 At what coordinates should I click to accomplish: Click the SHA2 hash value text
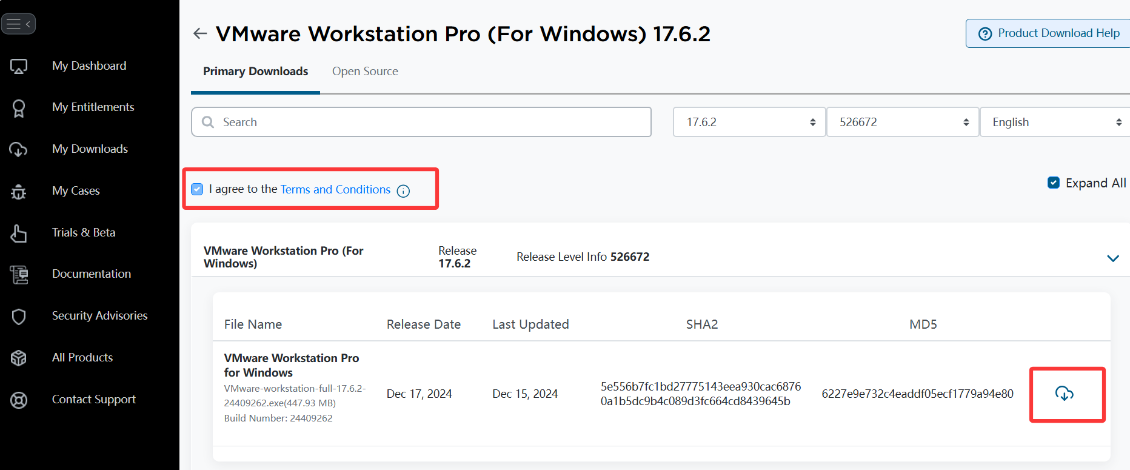click(x=701, y=394)
